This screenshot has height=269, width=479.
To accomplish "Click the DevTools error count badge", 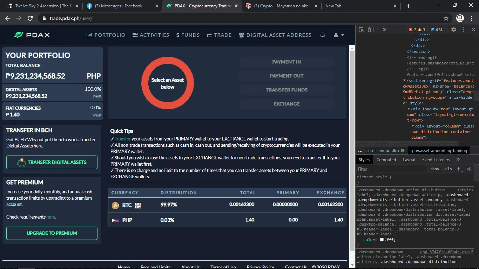I will pos(412,30).
